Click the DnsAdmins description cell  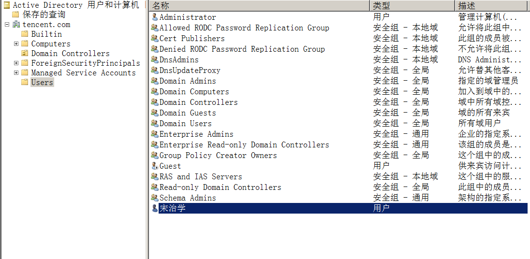tap(490, 60)
